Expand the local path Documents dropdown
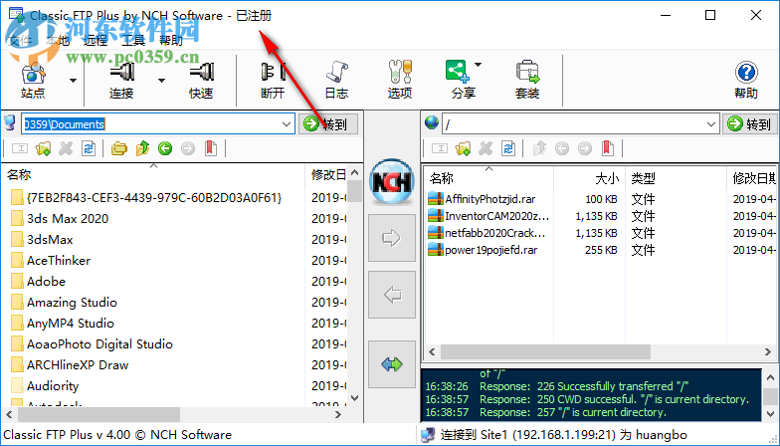 coord(287,123)
